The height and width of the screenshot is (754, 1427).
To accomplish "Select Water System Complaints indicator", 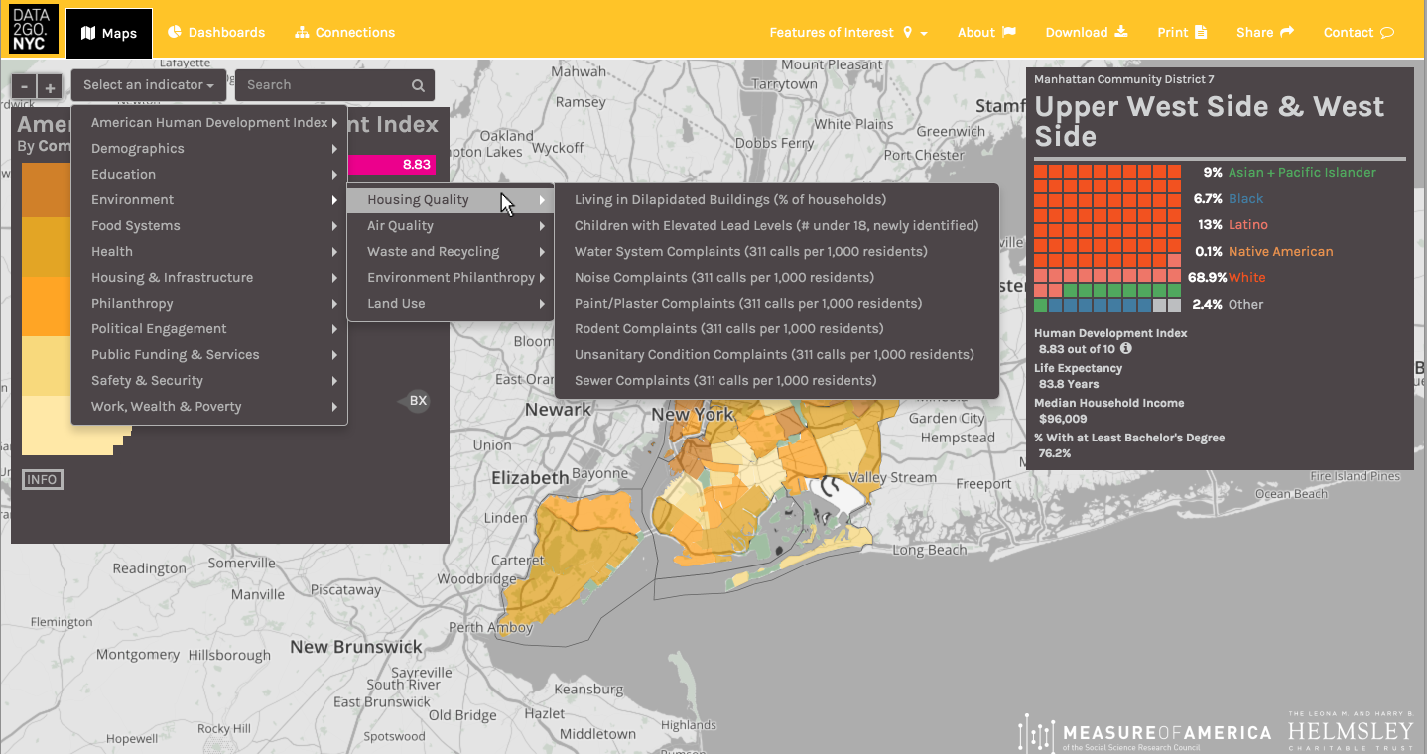I will 776,252.
